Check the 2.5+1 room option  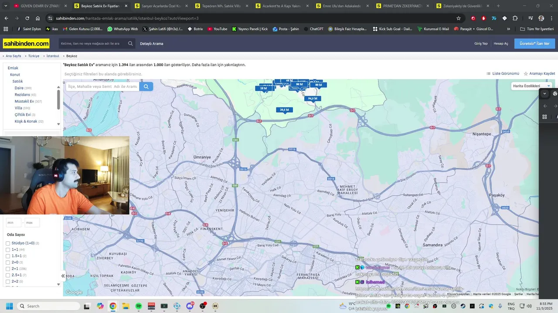[x=8, y=275]
